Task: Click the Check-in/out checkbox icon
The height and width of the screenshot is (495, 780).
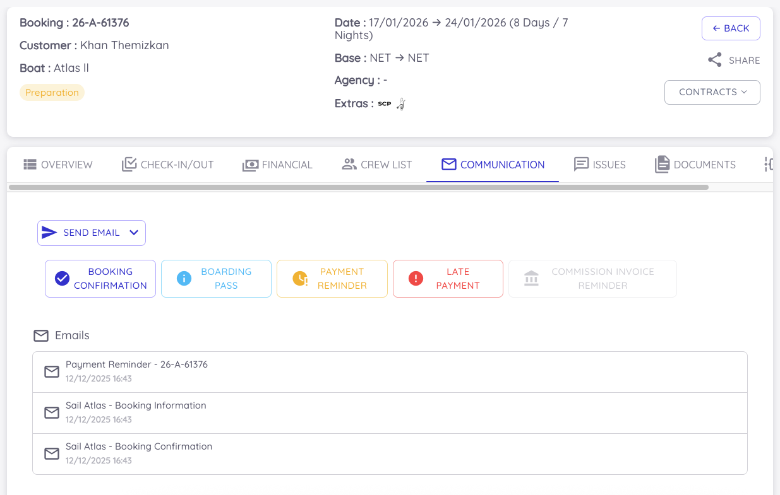Action: (129, 165)
